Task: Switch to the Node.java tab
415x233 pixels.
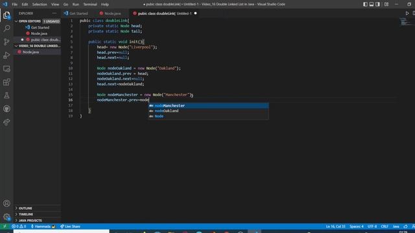Action: [112, 13]
